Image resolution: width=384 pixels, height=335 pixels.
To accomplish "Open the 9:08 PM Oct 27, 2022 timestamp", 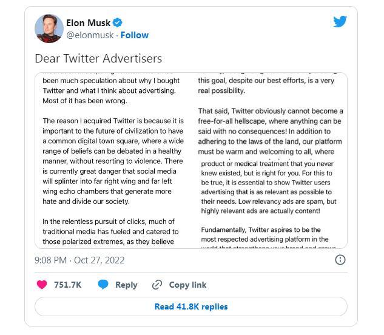I will [x=79, y=260].
